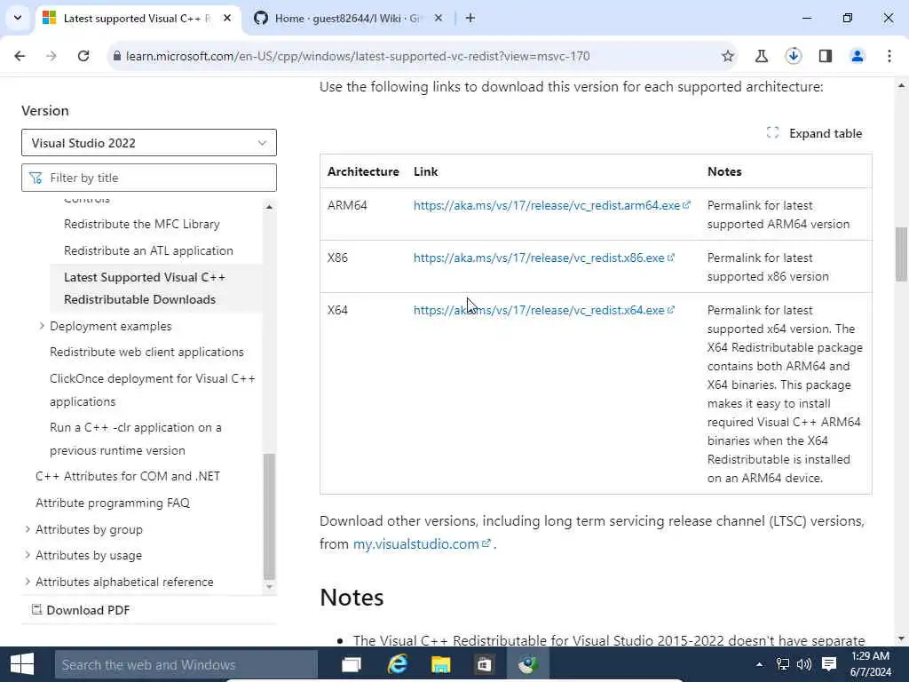The image size is (909, 682).
Task: Click the page vertical scrollbar thumb
Action: [901, 255]
